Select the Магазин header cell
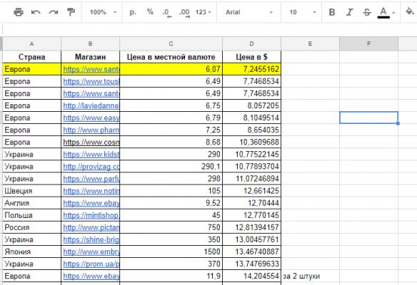The image size is (417, 285). pos(91,57)
